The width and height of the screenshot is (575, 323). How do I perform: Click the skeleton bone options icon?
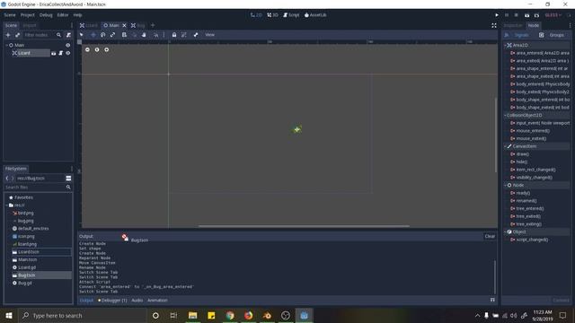[x=196, y=35]
